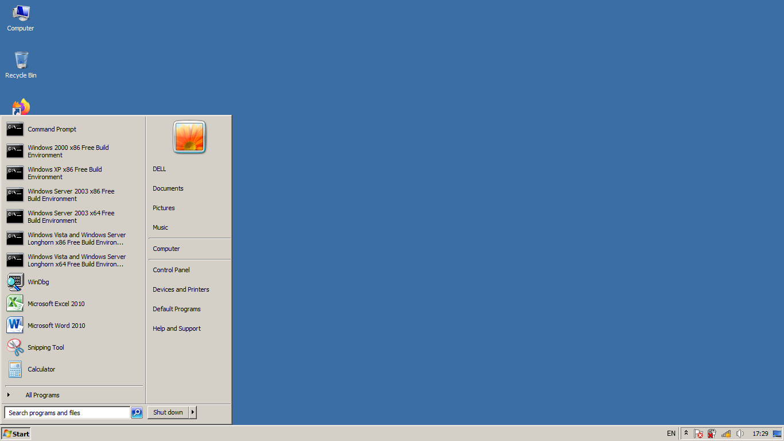Click the volume speaker tray icon
This screenshot has height=441, width=784.
click(x=740, y=434)
